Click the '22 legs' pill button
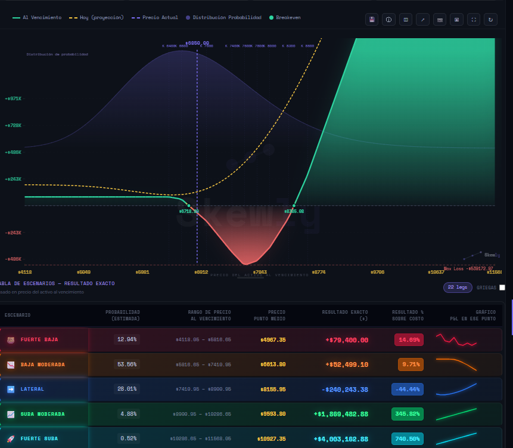 [458, 287]
